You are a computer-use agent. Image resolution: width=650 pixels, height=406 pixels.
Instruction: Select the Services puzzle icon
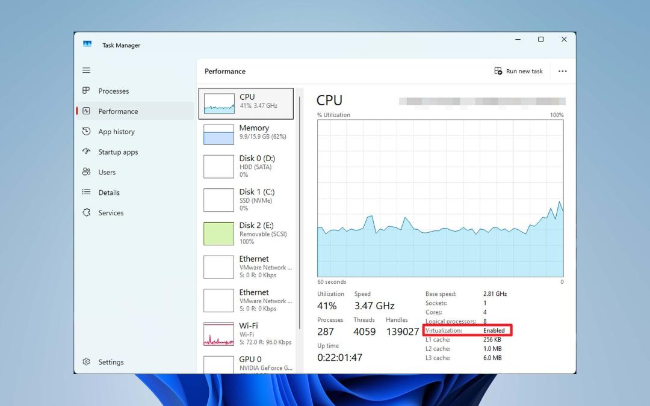pyautogui.click(x=86, y=212)
